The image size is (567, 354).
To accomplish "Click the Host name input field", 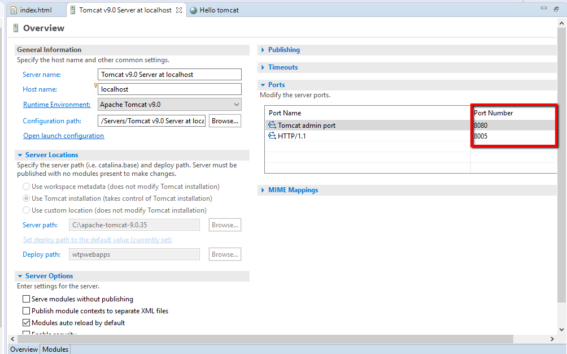I will coord(169,89).
